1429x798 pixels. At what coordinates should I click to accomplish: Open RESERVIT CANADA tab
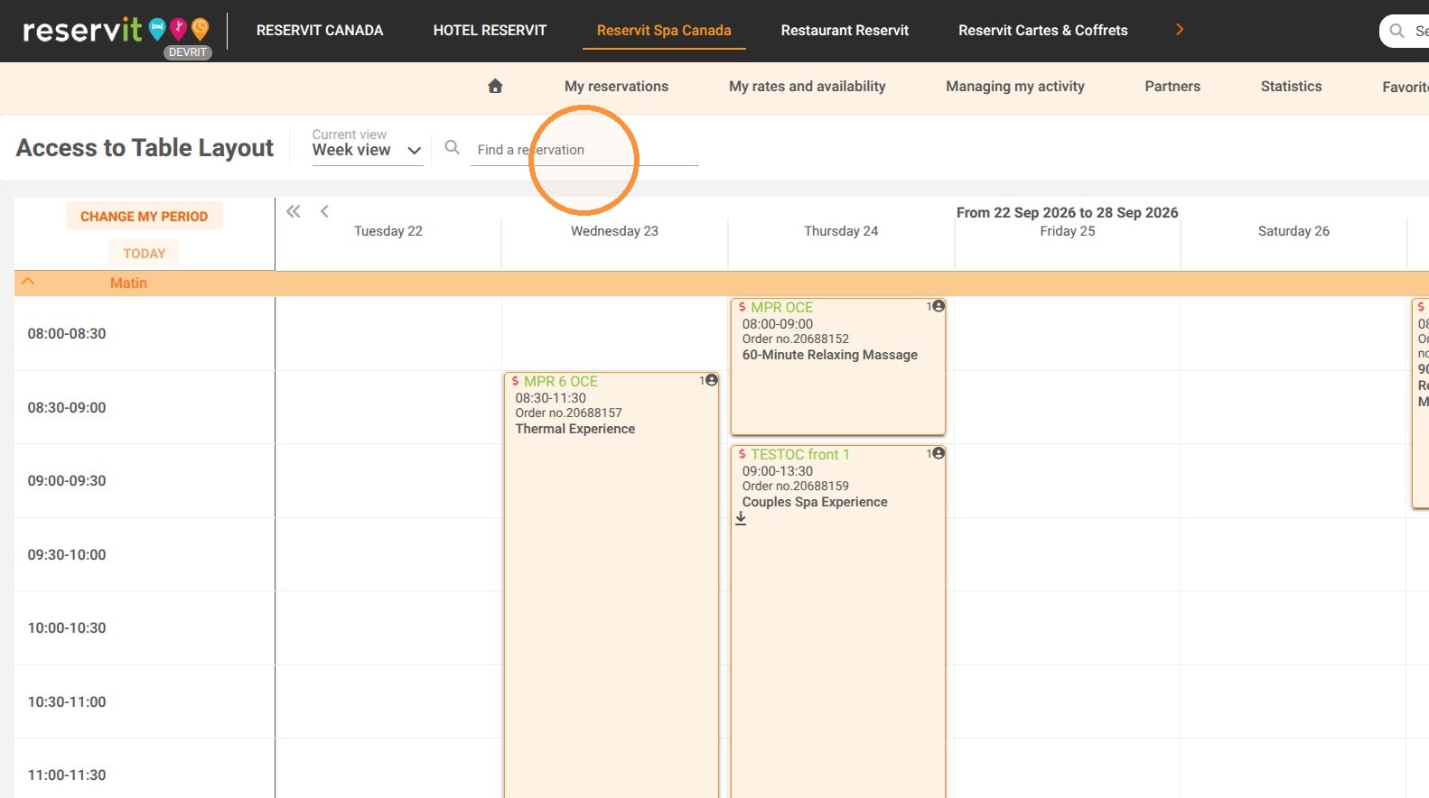(x=320, y=31)
